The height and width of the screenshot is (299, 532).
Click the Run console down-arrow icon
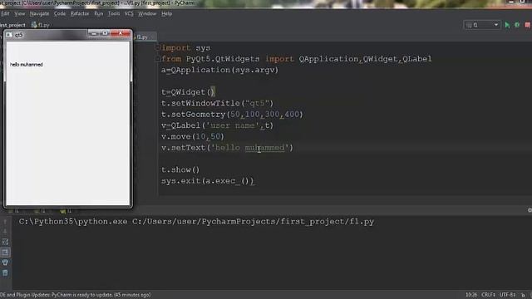5,232
